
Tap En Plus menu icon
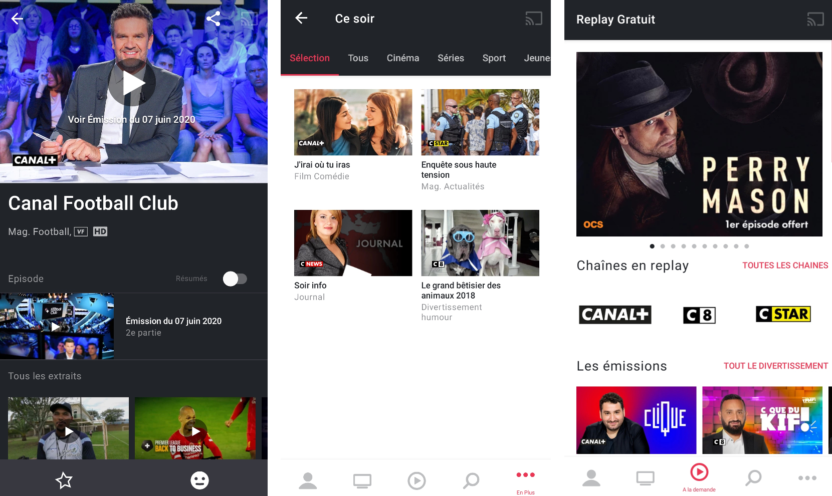point(526,475)
